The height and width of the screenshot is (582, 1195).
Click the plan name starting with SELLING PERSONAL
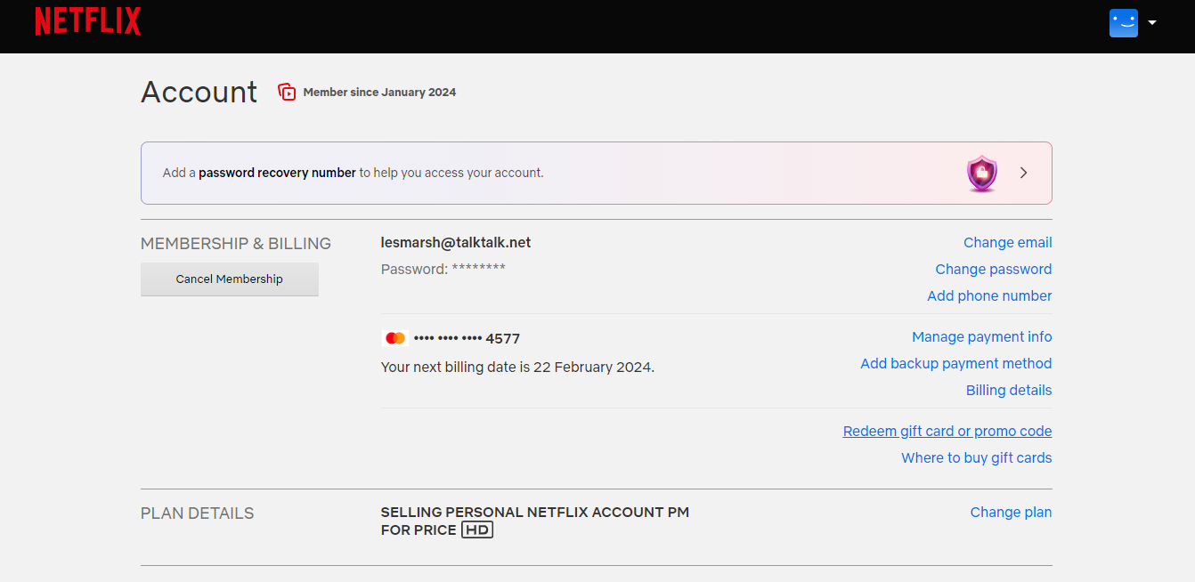click(x=535, y=521)
